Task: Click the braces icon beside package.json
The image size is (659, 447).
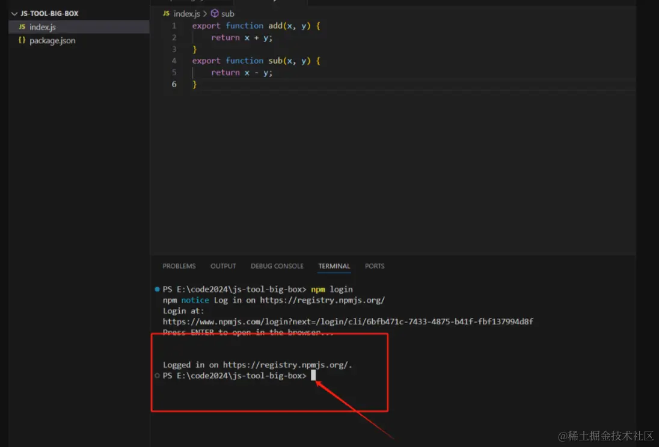Action: pyautogui.click(x=22, y=40)
